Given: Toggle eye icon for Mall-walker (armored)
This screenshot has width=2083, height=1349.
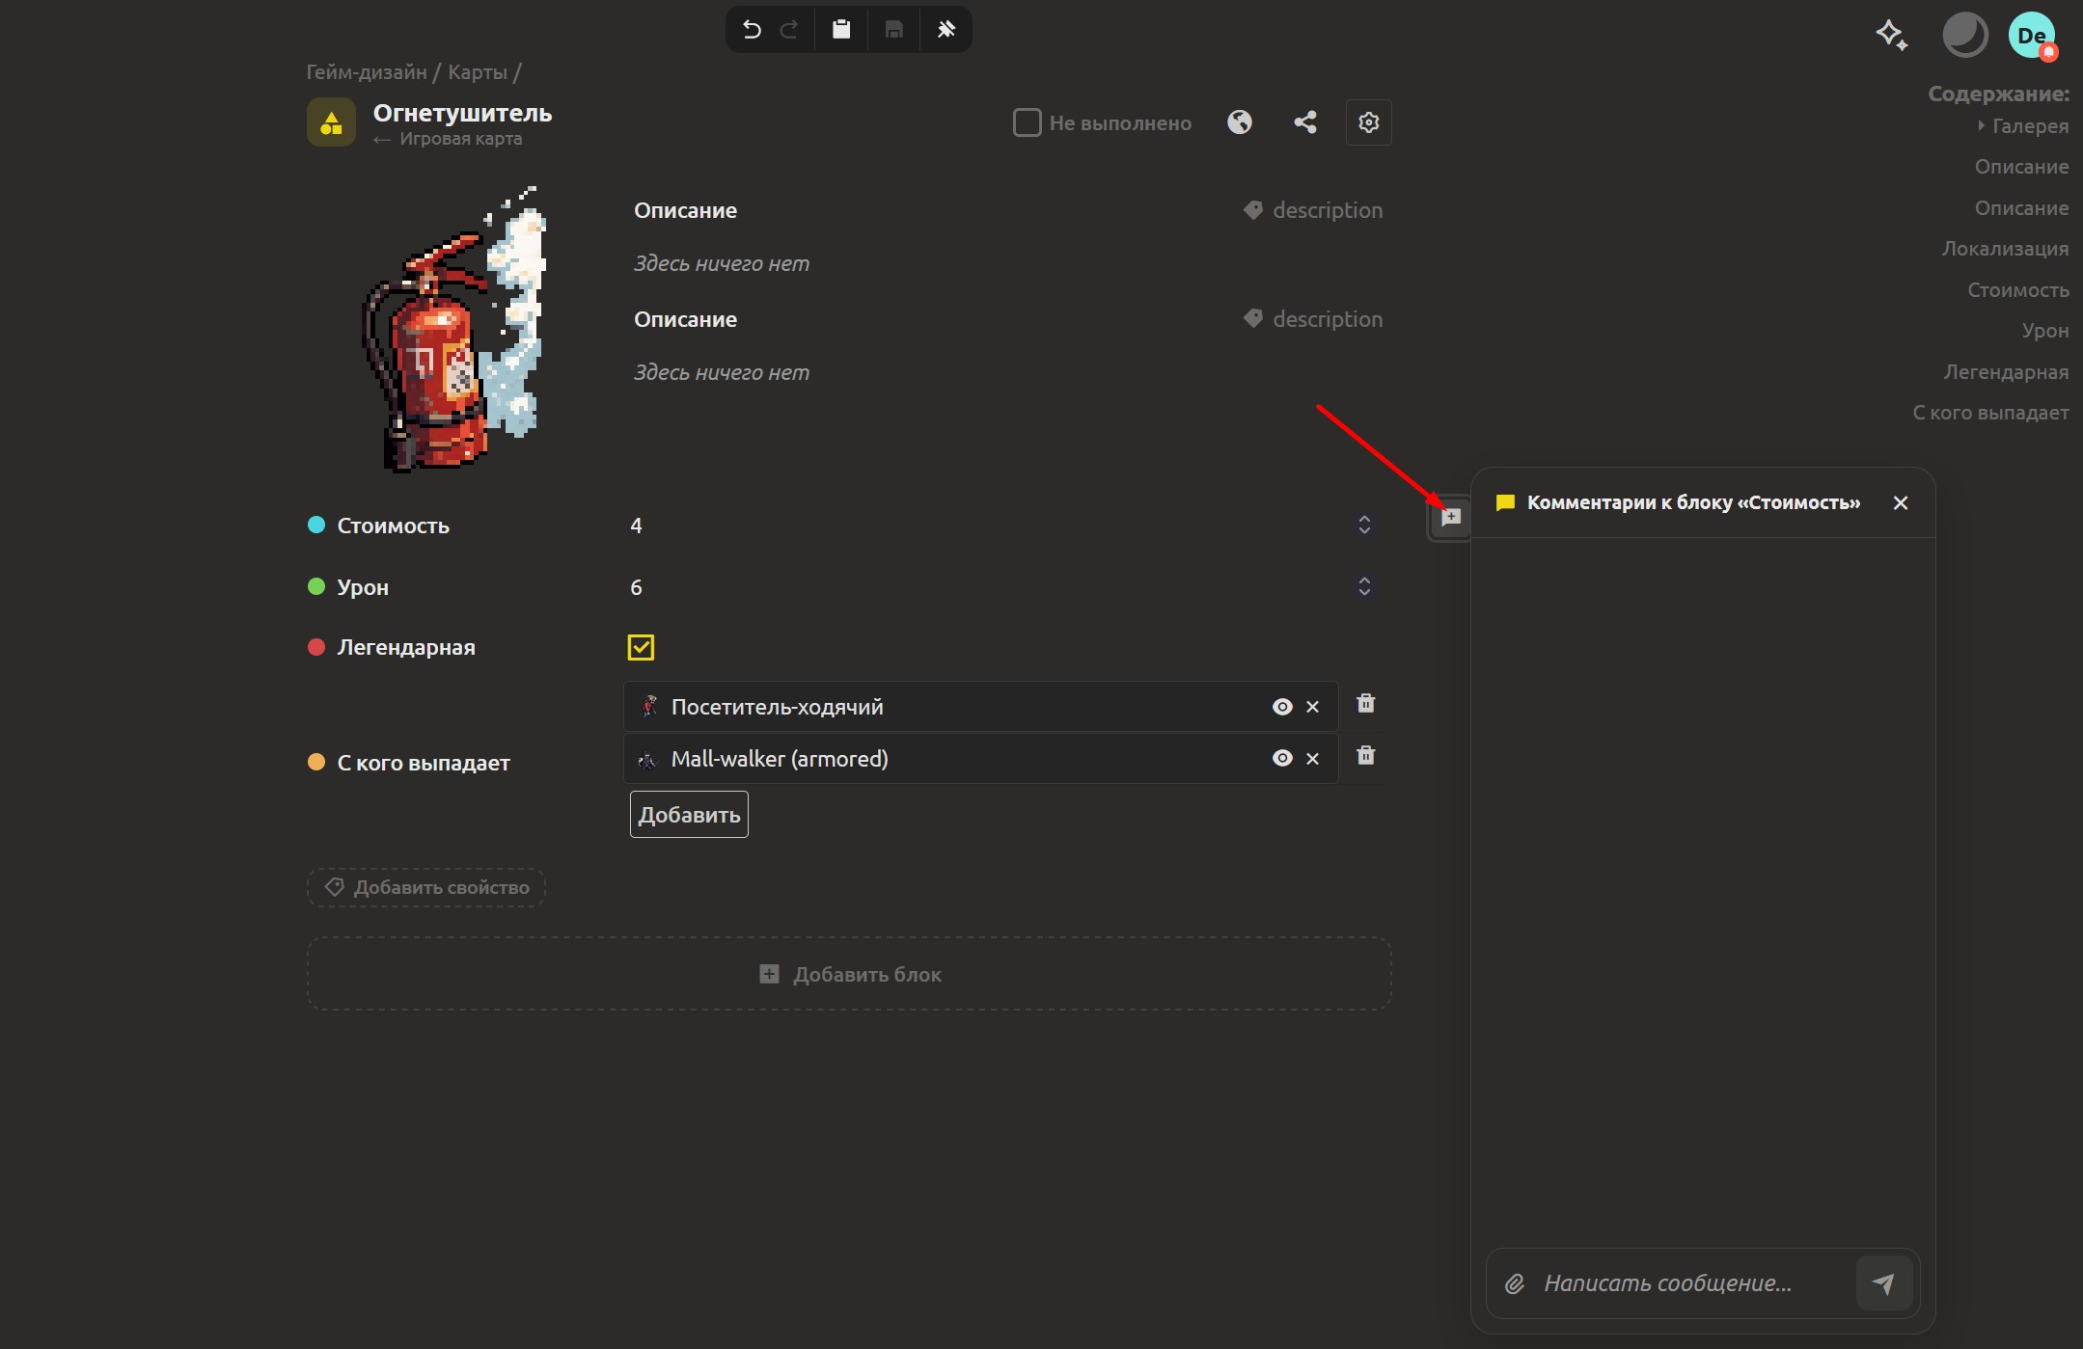Looking at the screenshot, I should pyautogui.click(x=1282, y=759).
